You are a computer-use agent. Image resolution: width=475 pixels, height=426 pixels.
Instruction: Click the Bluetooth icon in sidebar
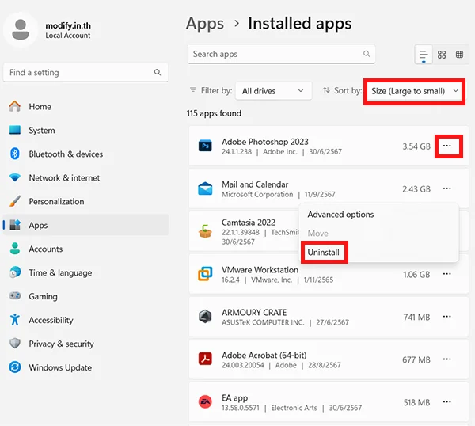(15, 154)
